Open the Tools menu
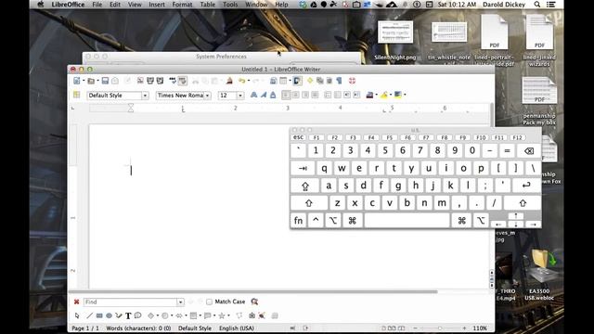 click(230, 5)
